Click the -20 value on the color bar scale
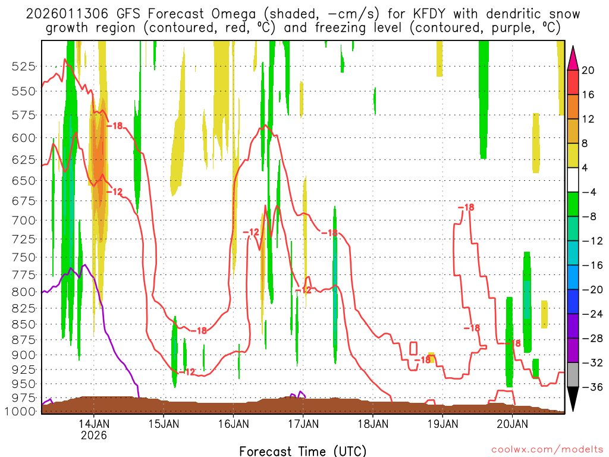 pos(592,290)
